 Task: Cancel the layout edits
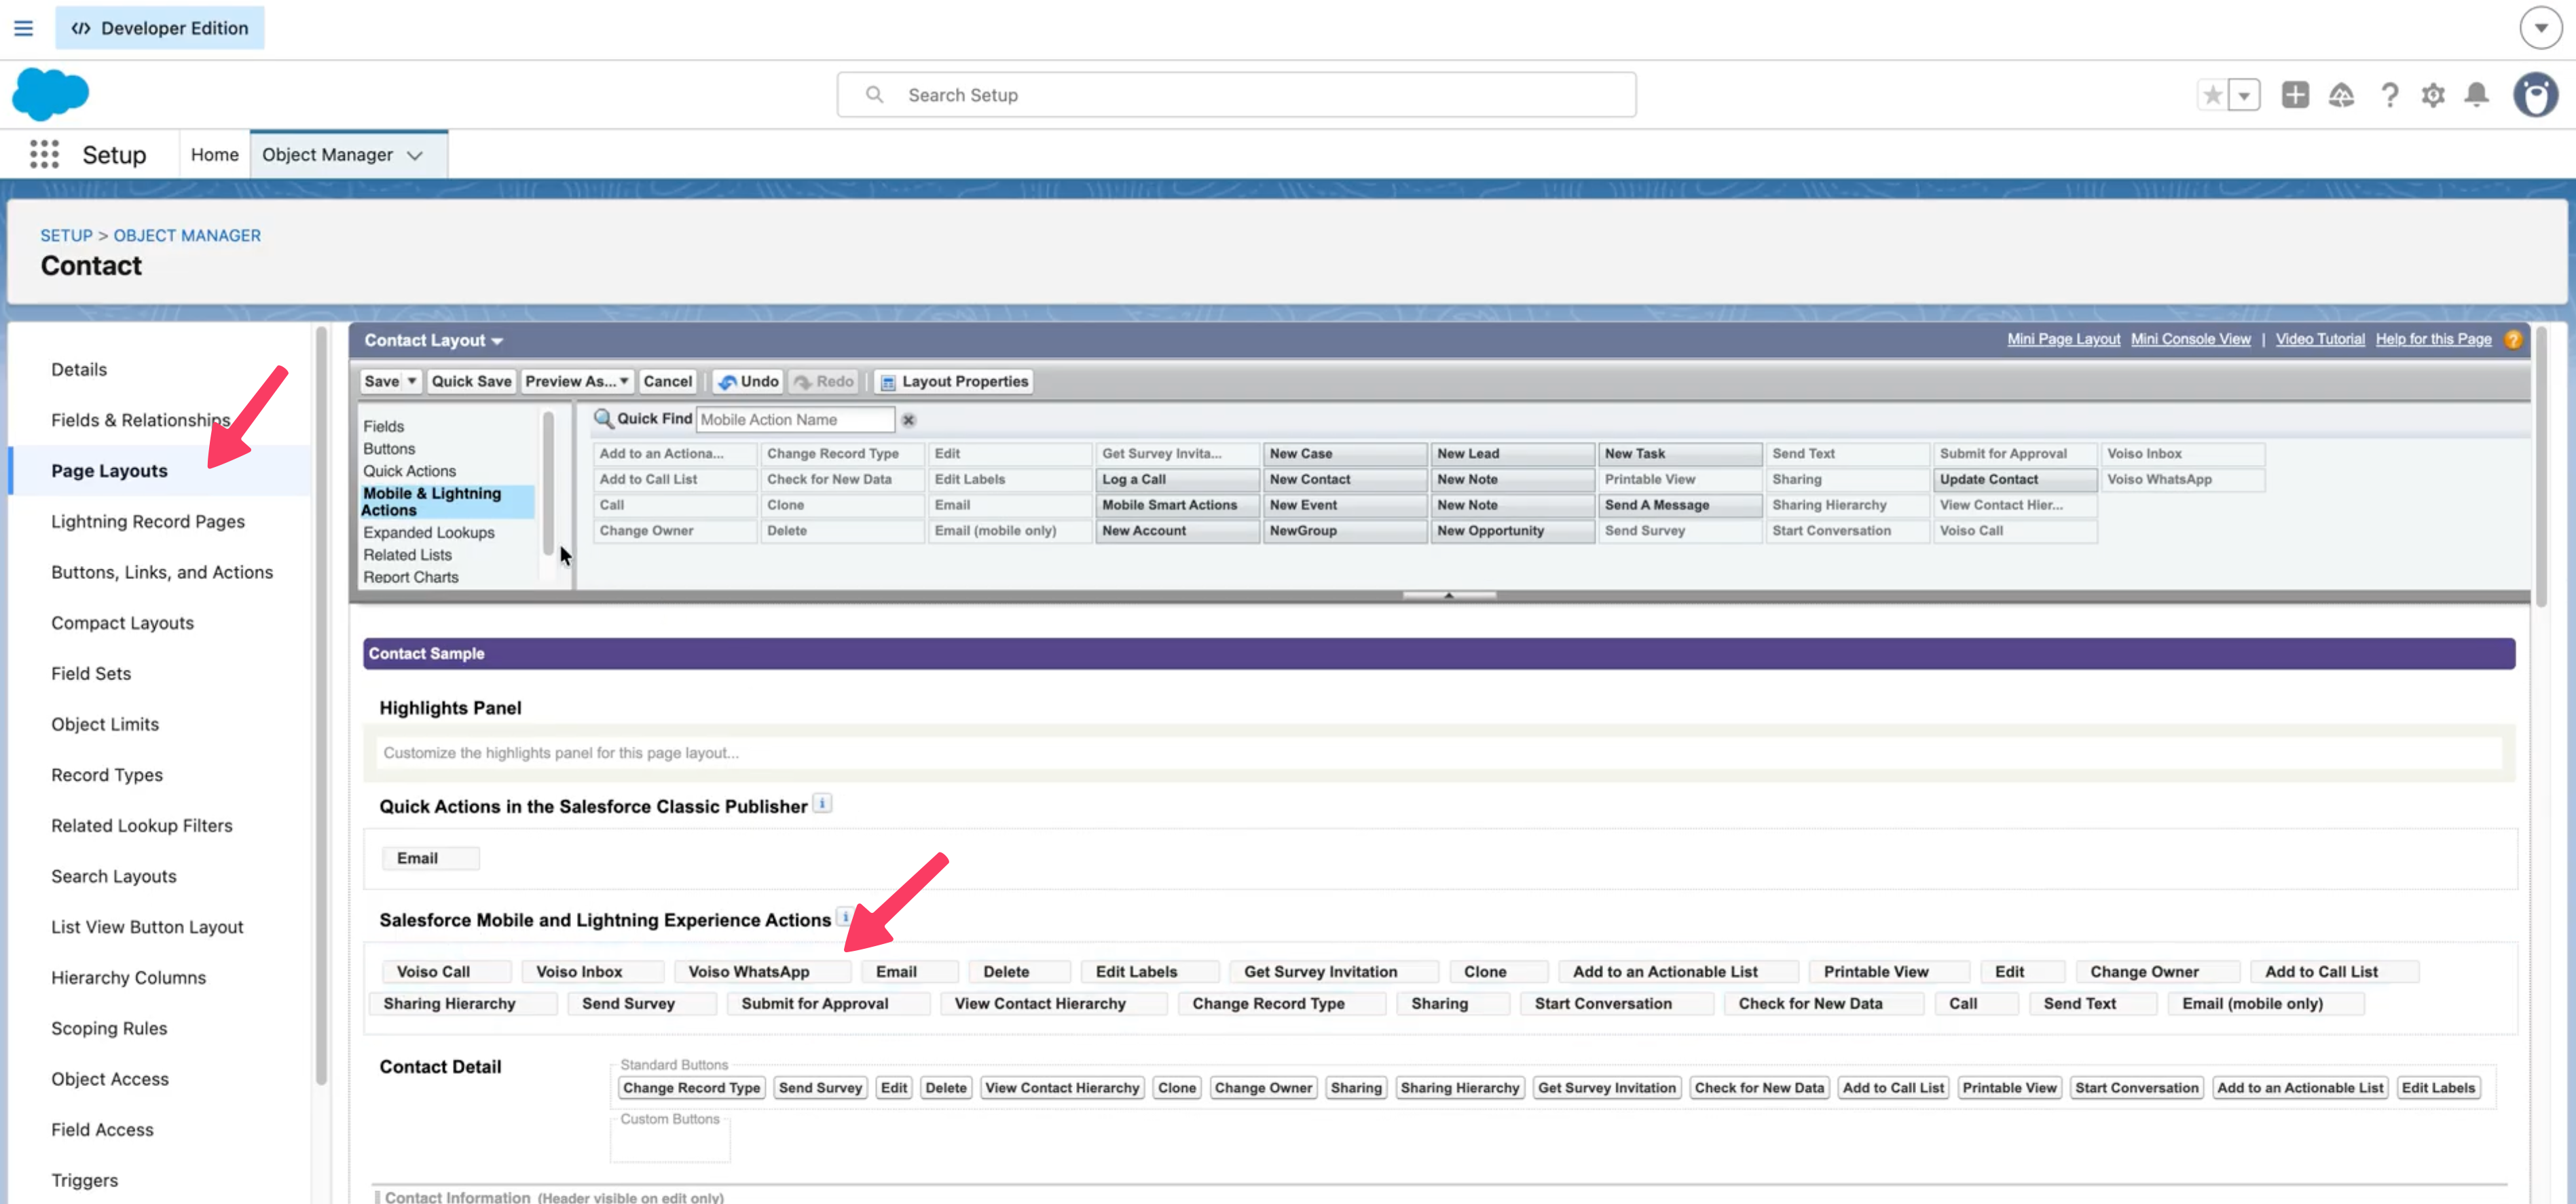coord(668,381)
